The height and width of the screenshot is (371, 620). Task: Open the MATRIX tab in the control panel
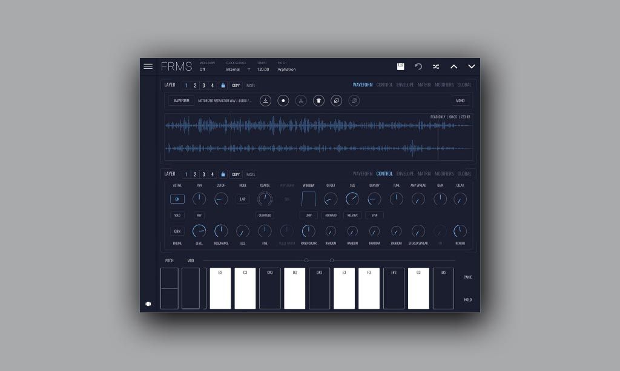424,174
